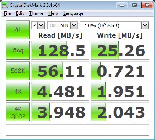Open the Theme menu
The height and width of the screenshot is (140, 155).
coord(36,13)
